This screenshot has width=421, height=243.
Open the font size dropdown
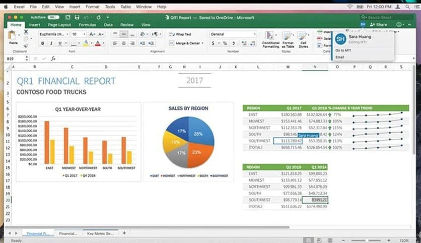click(x=79, y=34)
